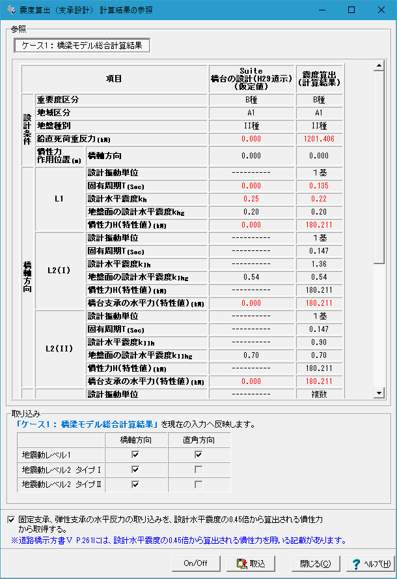Click the 項目 column header
Image resolution: width=397 pixels, height=579 pixels.
tap(115, 79)
